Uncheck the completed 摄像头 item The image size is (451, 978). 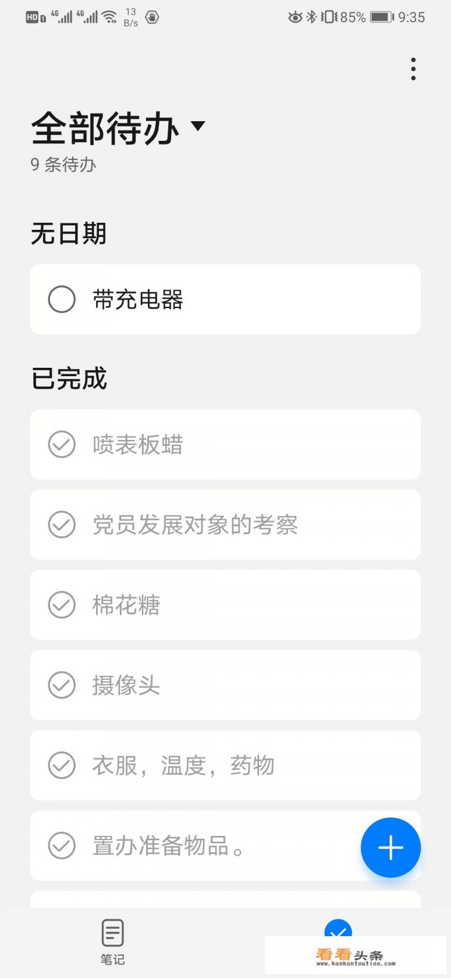pyautogui.click(x=61, y=685)
